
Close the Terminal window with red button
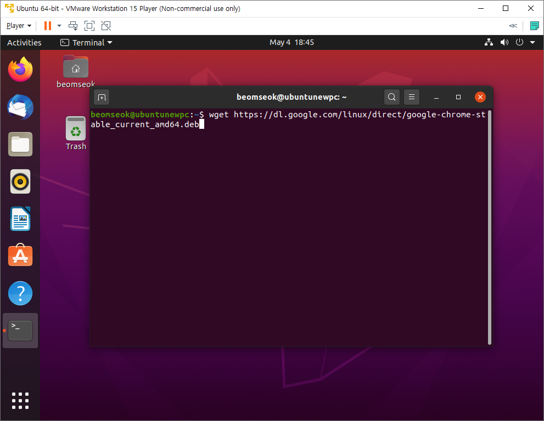pos(480,98)
